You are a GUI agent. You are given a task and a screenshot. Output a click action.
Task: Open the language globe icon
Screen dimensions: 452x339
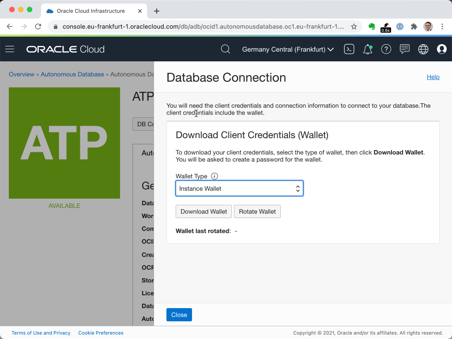pyautogui.click(x=423, y=49)
